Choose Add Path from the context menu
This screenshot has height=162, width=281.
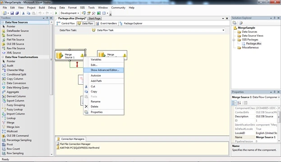click(104, 81)
